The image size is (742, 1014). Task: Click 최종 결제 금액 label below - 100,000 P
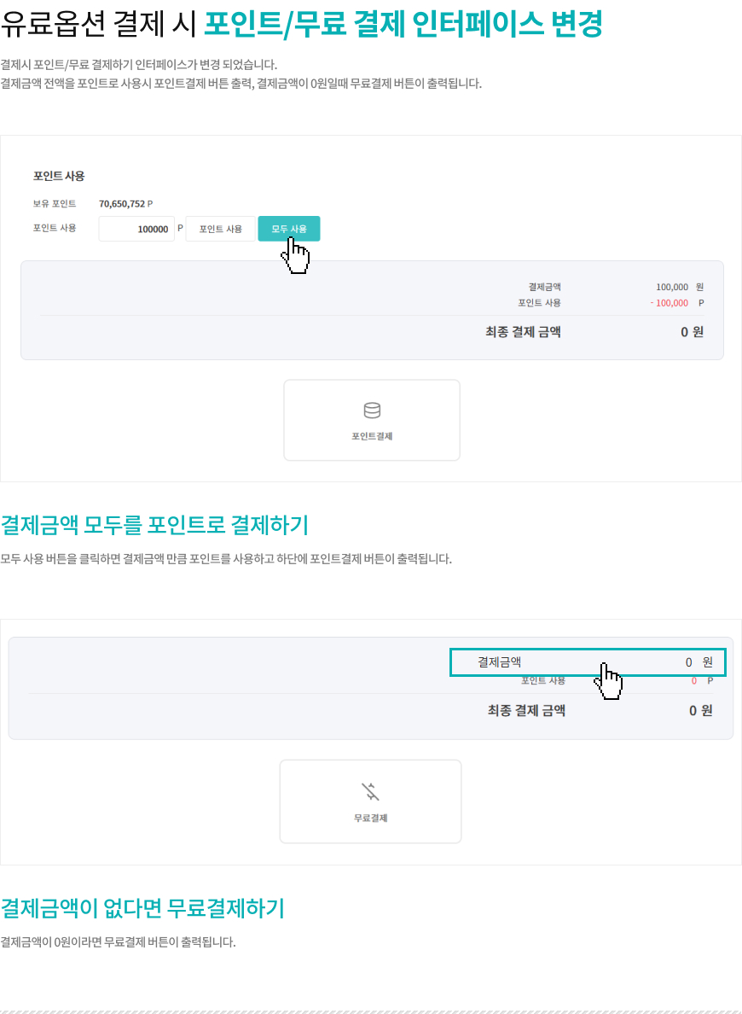pyautogui.click(x=523, y=332)
